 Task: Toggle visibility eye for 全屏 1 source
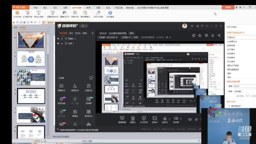click(58, 44)
